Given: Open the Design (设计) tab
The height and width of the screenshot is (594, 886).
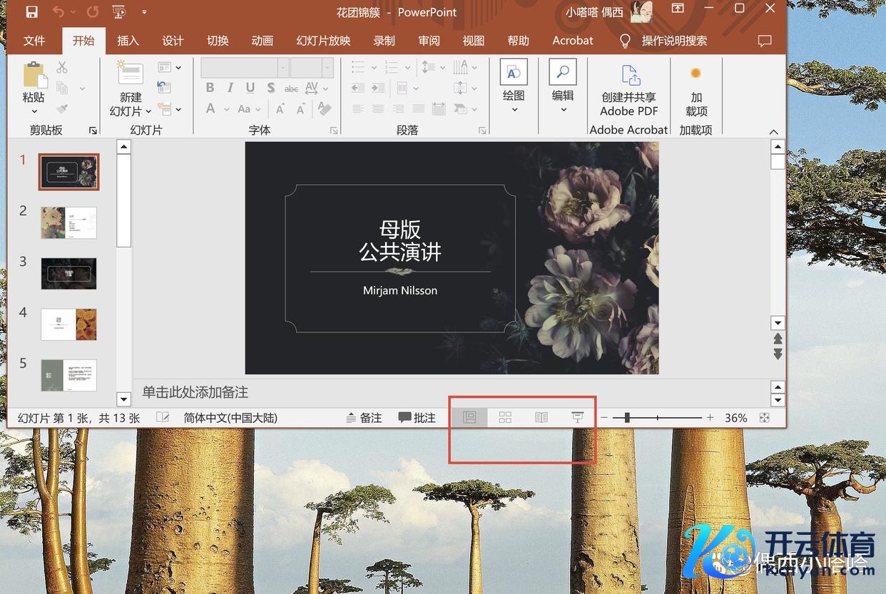Looking at the screenshot, I should click(173, 41).
